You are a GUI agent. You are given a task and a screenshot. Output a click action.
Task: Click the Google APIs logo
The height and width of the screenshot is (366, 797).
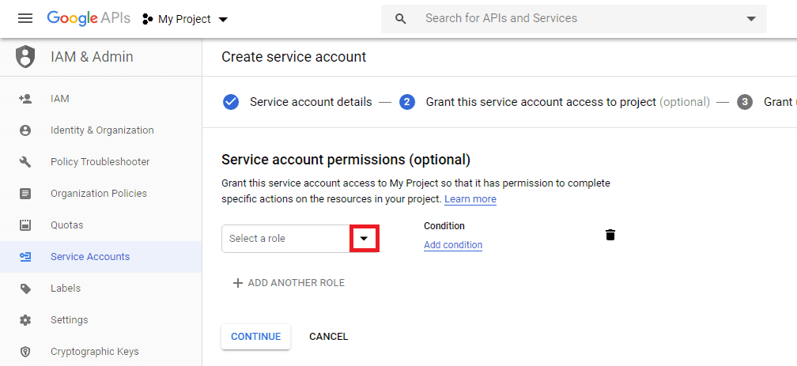89,18
